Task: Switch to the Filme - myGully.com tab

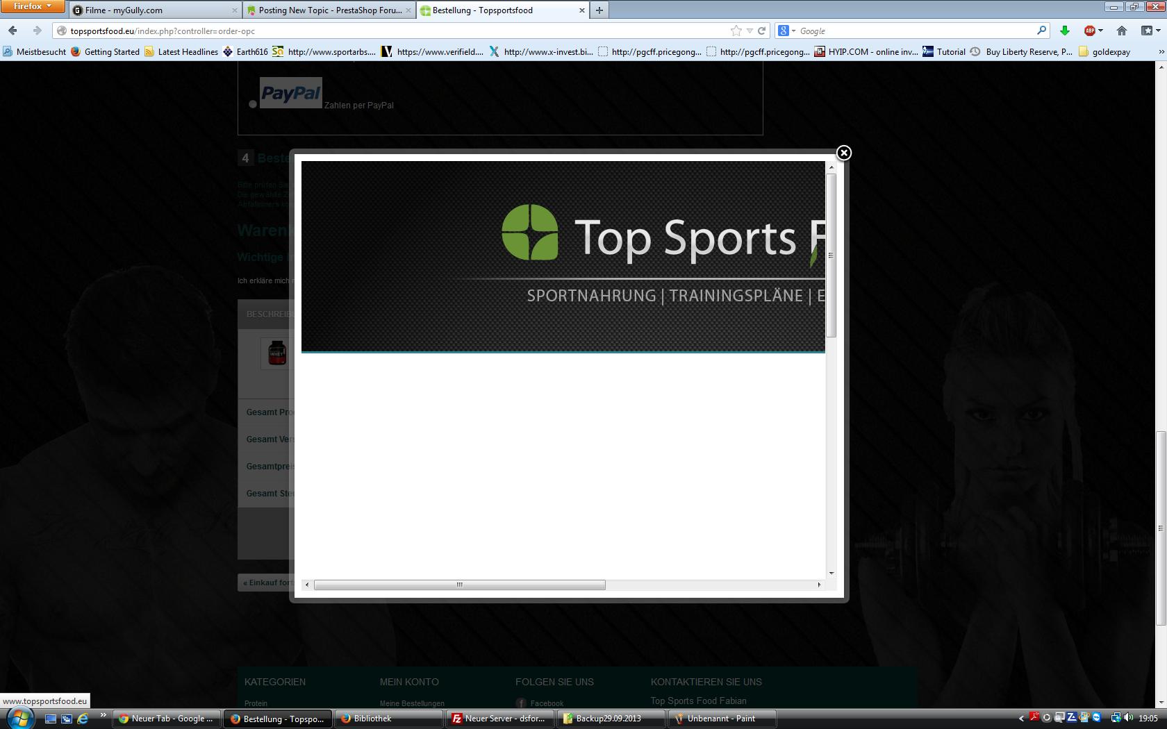Action: click(x=155, y=10)
